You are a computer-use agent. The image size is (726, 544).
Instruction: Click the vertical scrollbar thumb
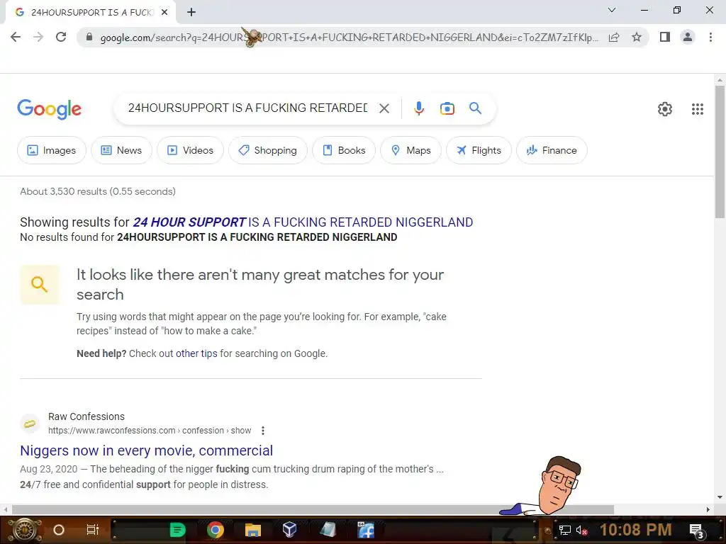pos(720,152)
